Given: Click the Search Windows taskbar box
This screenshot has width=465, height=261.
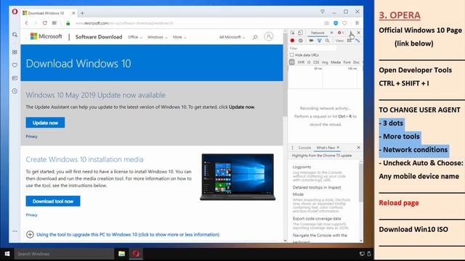Looking at the screenshot, I should (64, 254).
